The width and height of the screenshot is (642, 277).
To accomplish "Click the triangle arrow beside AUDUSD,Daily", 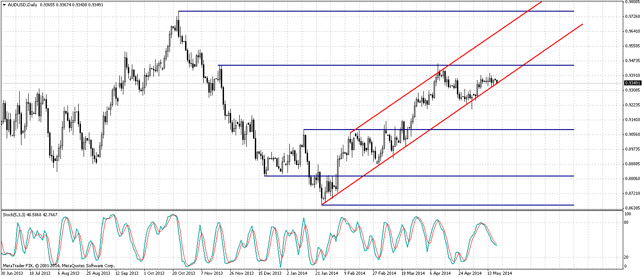I will point(4,4).
